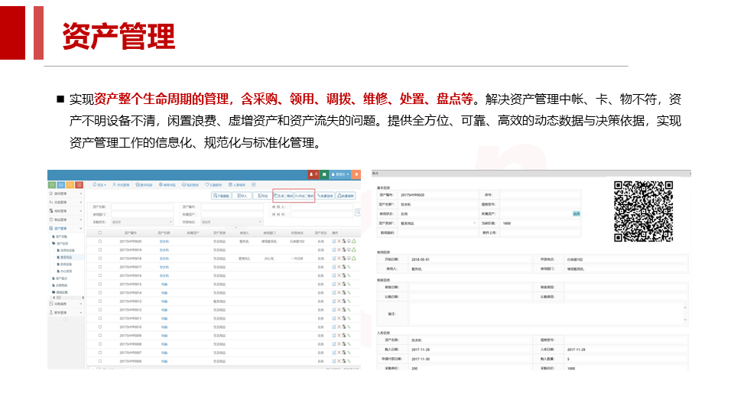
Task: Click the edit icon for asset 2017SHYP0020
Action: click(334, 241)
